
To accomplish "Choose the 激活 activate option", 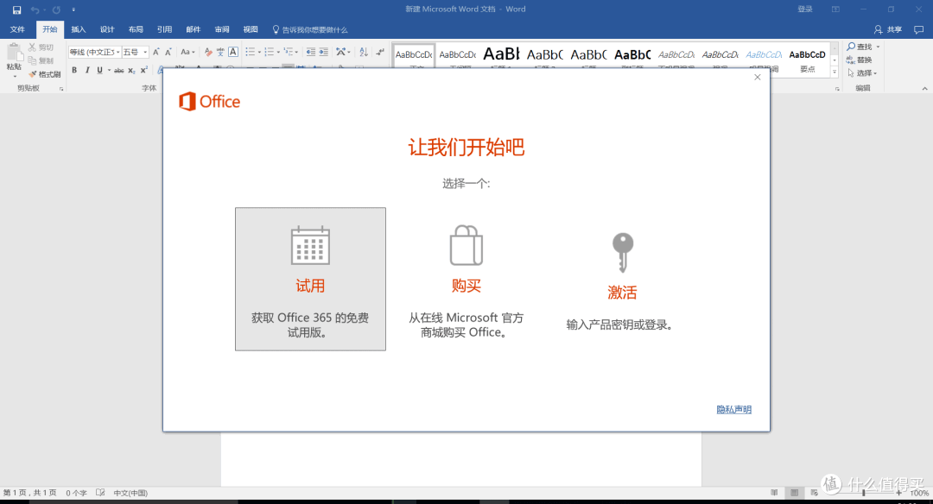I will [622, 281].
